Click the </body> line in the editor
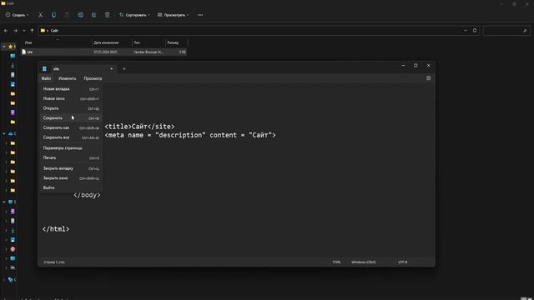The image size is (534, 300). (87, 195)
